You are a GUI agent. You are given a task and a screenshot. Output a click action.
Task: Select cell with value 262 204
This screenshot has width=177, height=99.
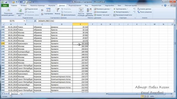pos(80,46)
